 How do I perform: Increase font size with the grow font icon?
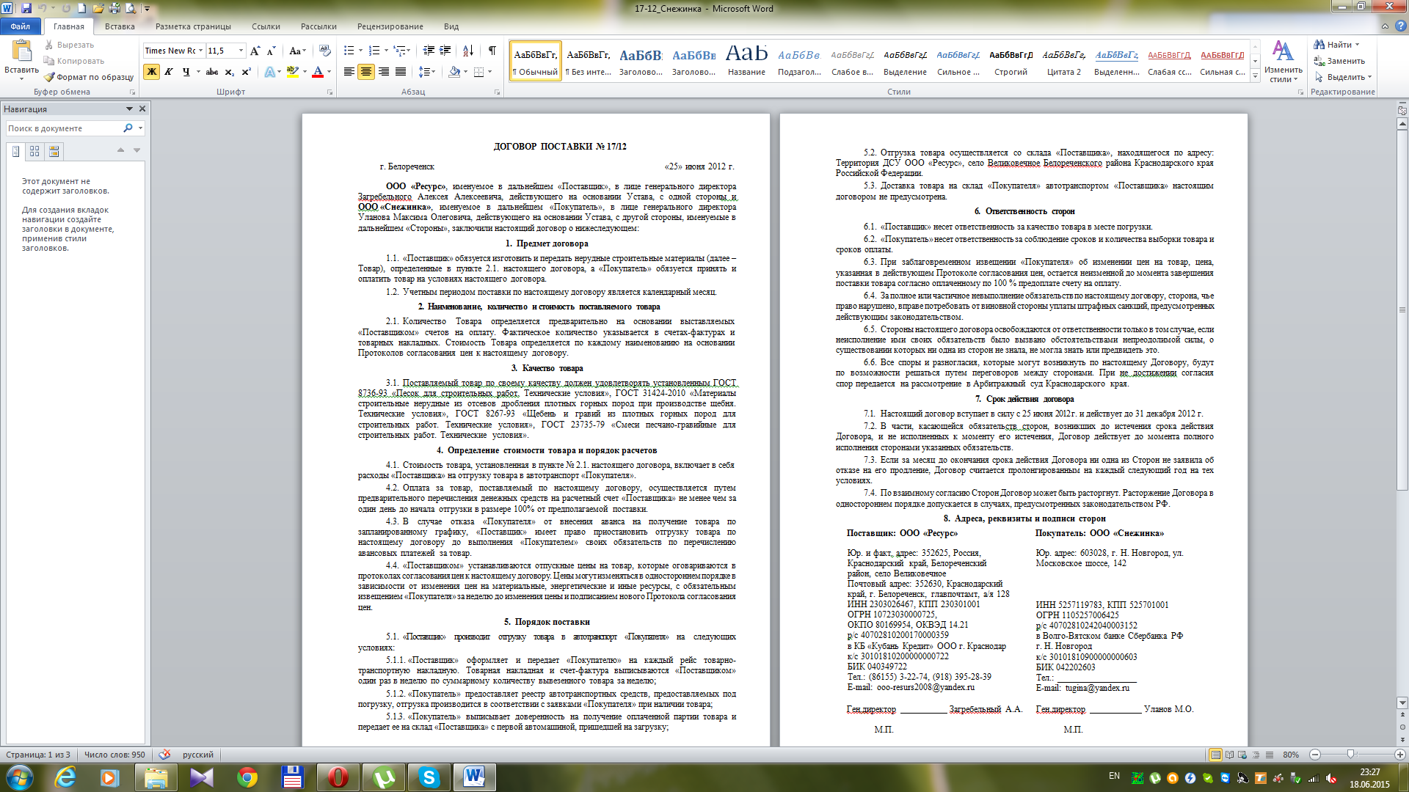point(255,51)
